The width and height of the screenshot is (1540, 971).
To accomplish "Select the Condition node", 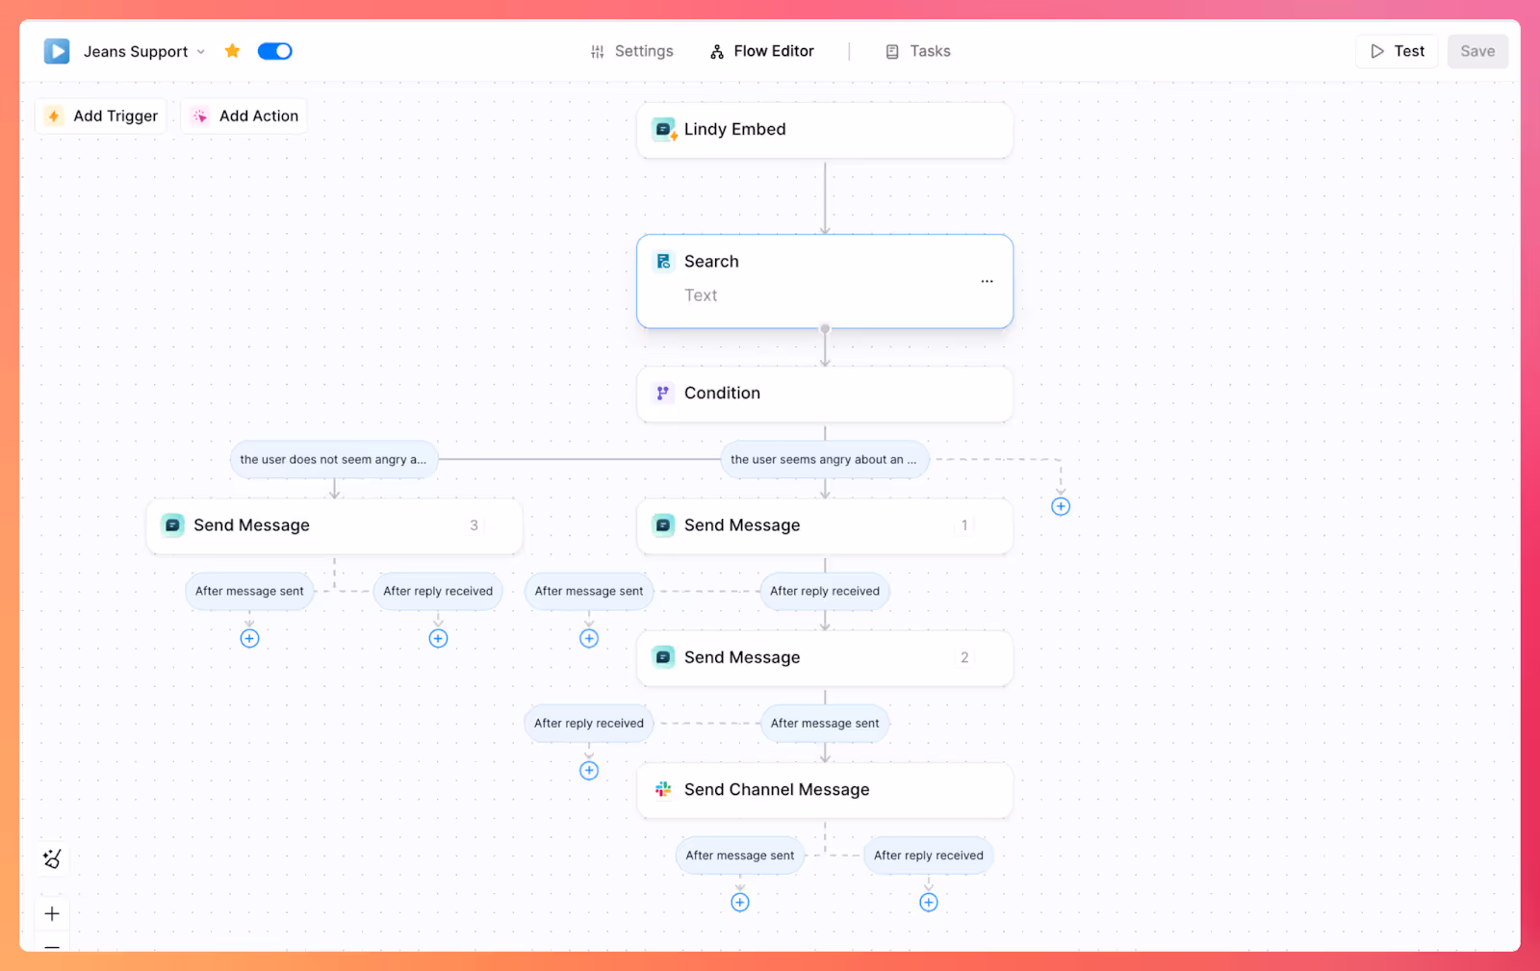I will (x=825, y=394).
